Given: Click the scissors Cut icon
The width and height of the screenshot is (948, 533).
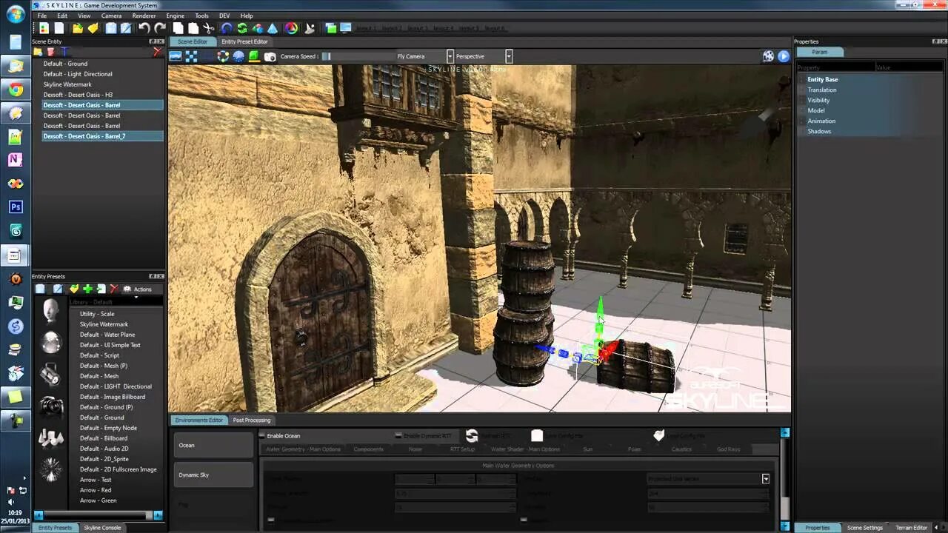Looking at the screenshot, I should (209, 28).
